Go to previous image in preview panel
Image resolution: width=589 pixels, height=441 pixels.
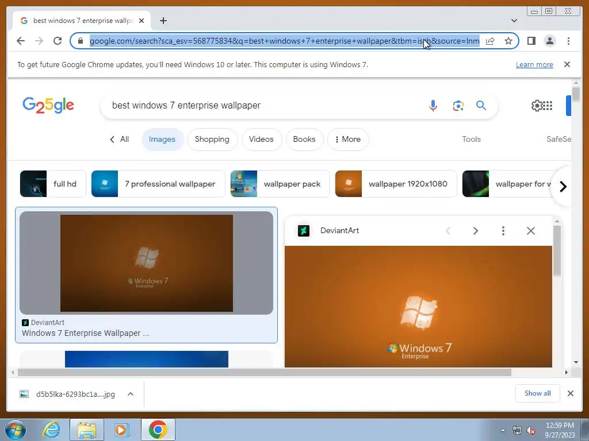[448, 231]
